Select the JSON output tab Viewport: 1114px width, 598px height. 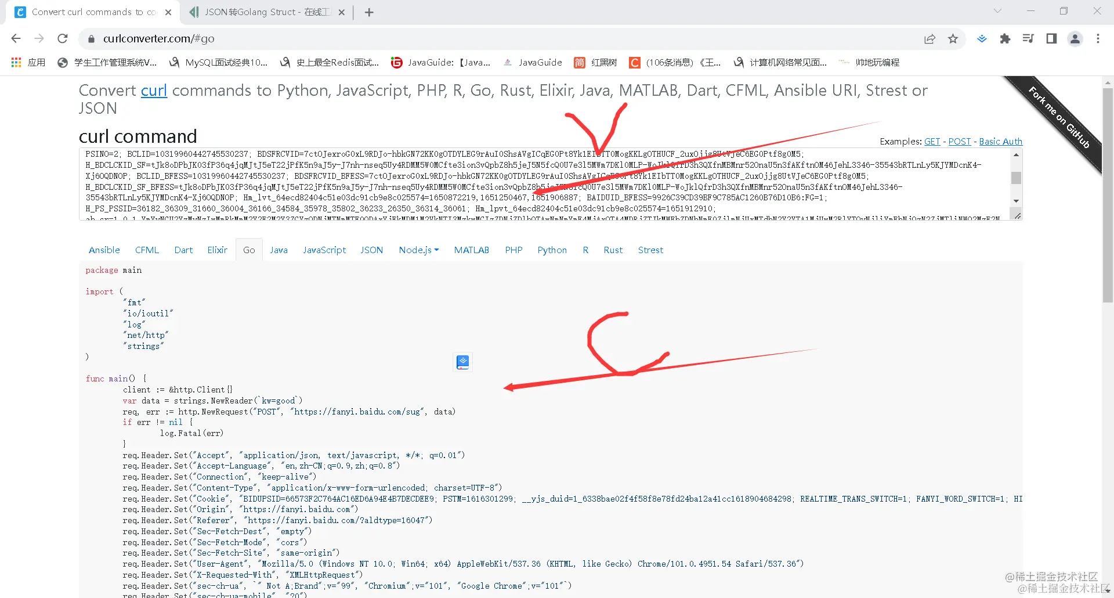(x=372, y=250)
